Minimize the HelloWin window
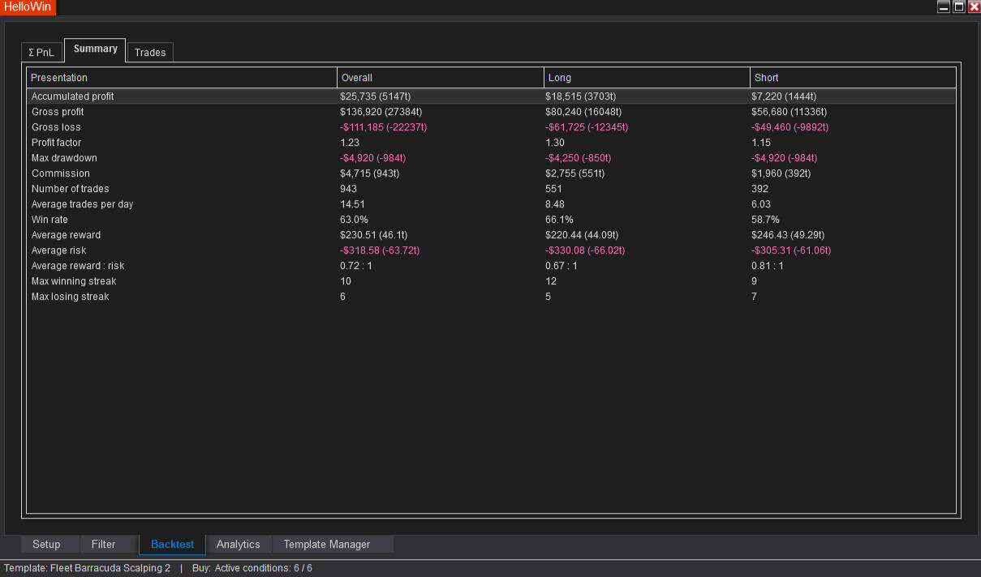Image resolution: width=981 pixels, height=577 pixels. coord(944,6)
